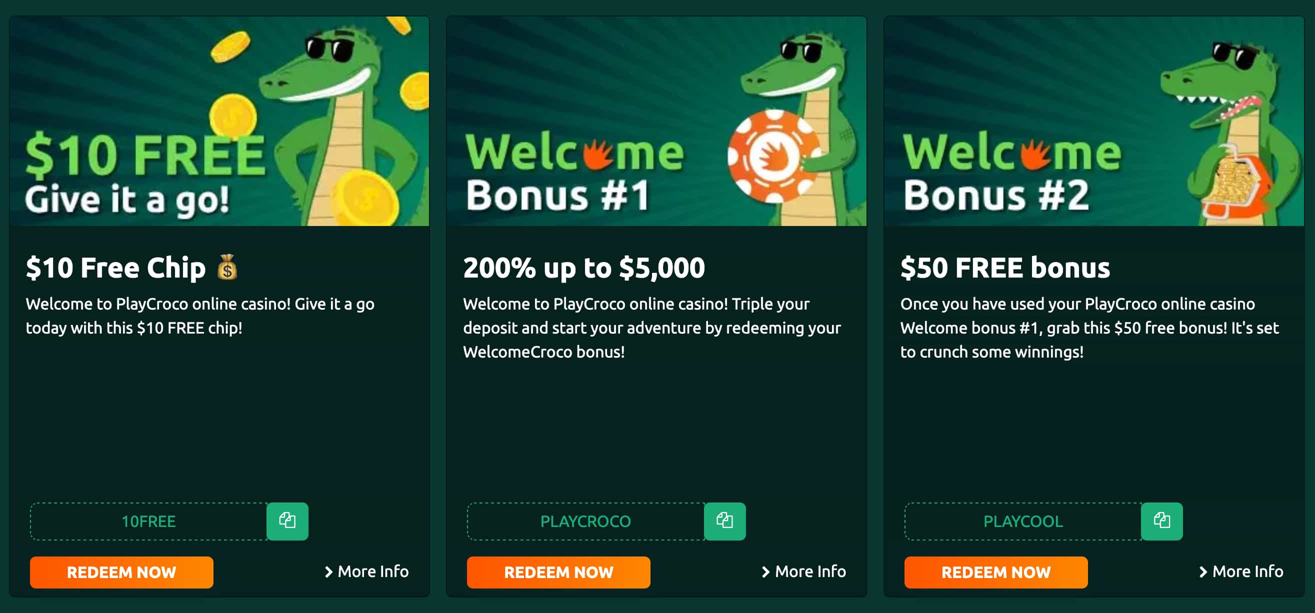This screenshot has width=1315, height=613.
Task: Select the PLAYCROCO promo code text
Action: click(x=585, y=521)
